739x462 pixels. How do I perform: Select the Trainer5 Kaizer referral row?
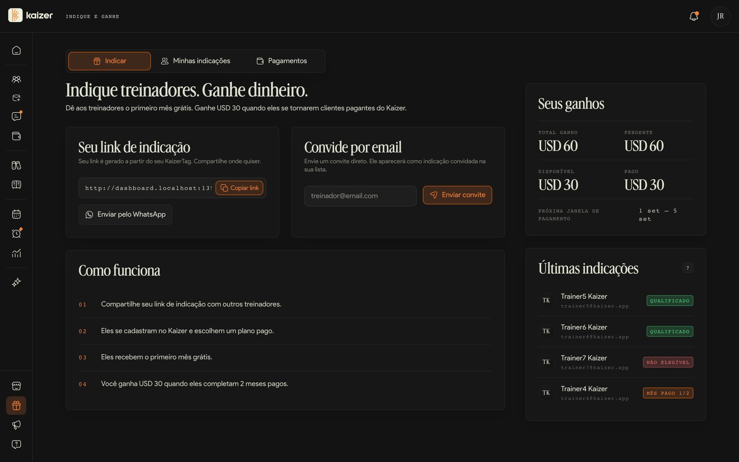pyautogui.click(x=616, y=300)
